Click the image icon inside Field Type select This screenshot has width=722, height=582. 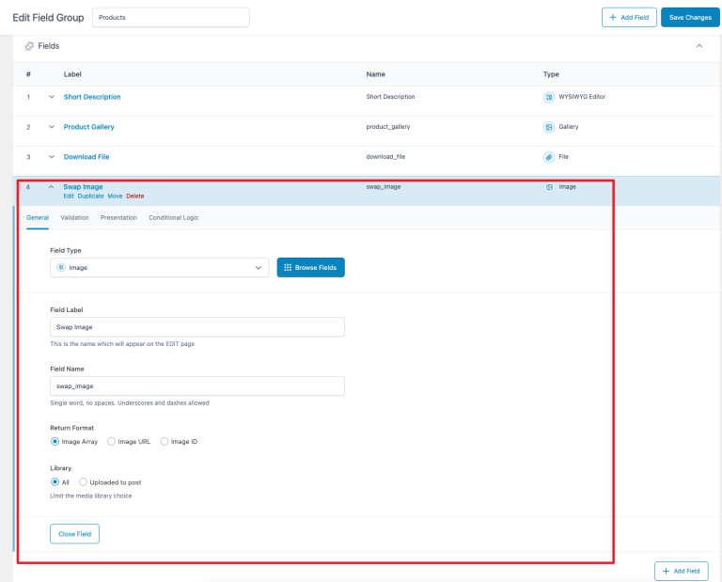(x=61, y=268)
